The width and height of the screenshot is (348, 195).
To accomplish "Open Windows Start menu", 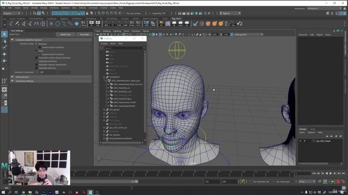I will coord(3,192).
